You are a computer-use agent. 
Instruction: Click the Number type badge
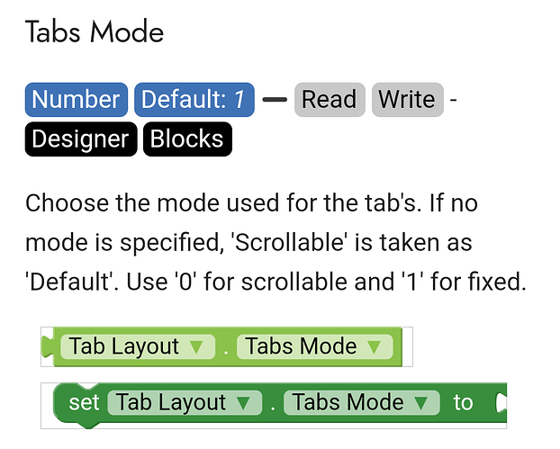click(x=77, y=100)
